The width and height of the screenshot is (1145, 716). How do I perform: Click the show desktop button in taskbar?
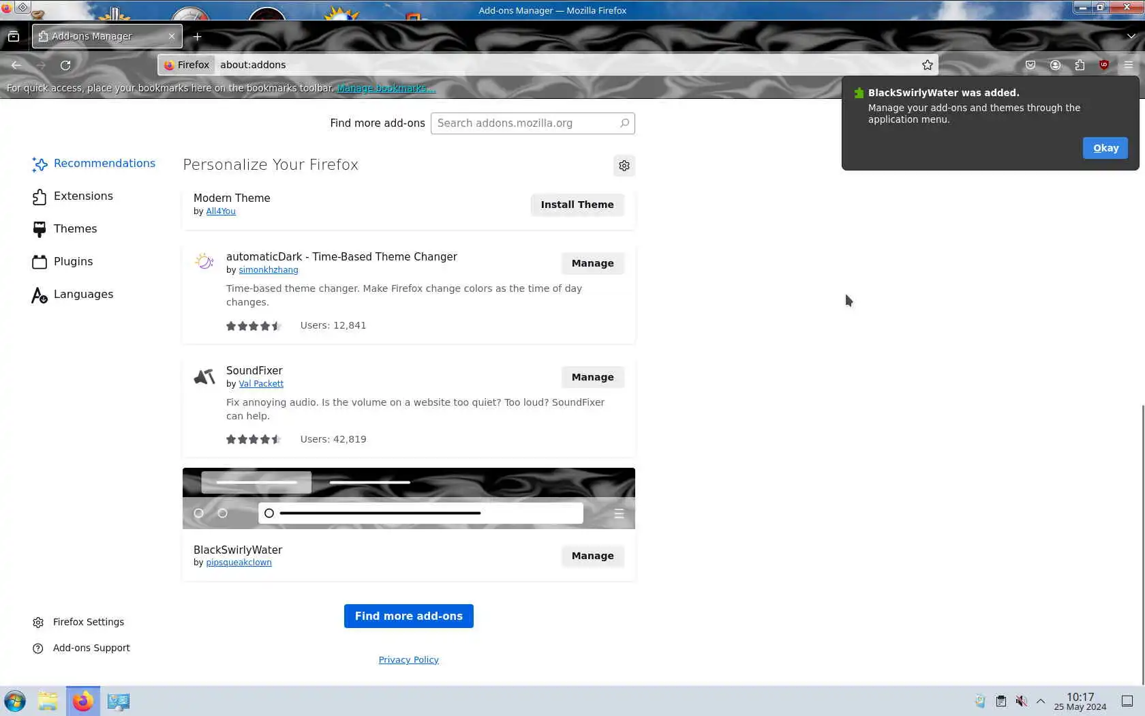point(1127,701)
